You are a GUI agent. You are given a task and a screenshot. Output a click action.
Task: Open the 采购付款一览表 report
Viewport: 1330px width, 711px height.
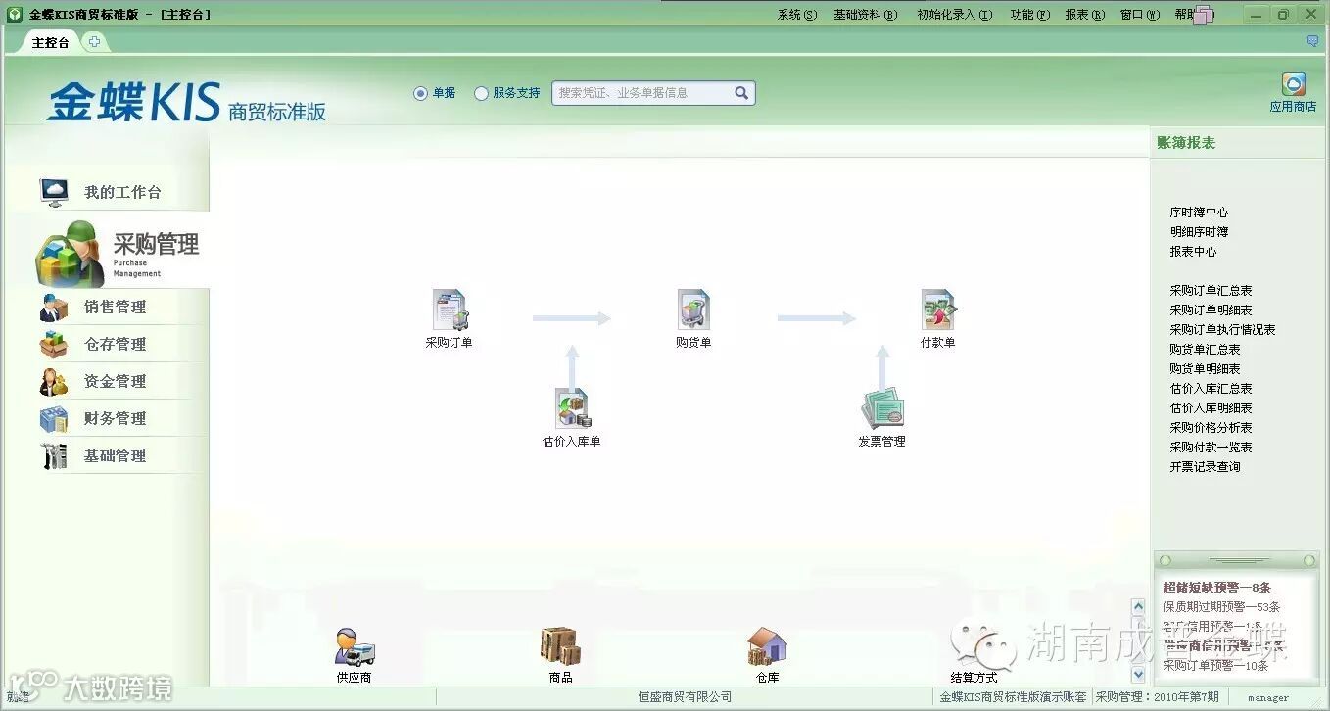coord(1211,448)
